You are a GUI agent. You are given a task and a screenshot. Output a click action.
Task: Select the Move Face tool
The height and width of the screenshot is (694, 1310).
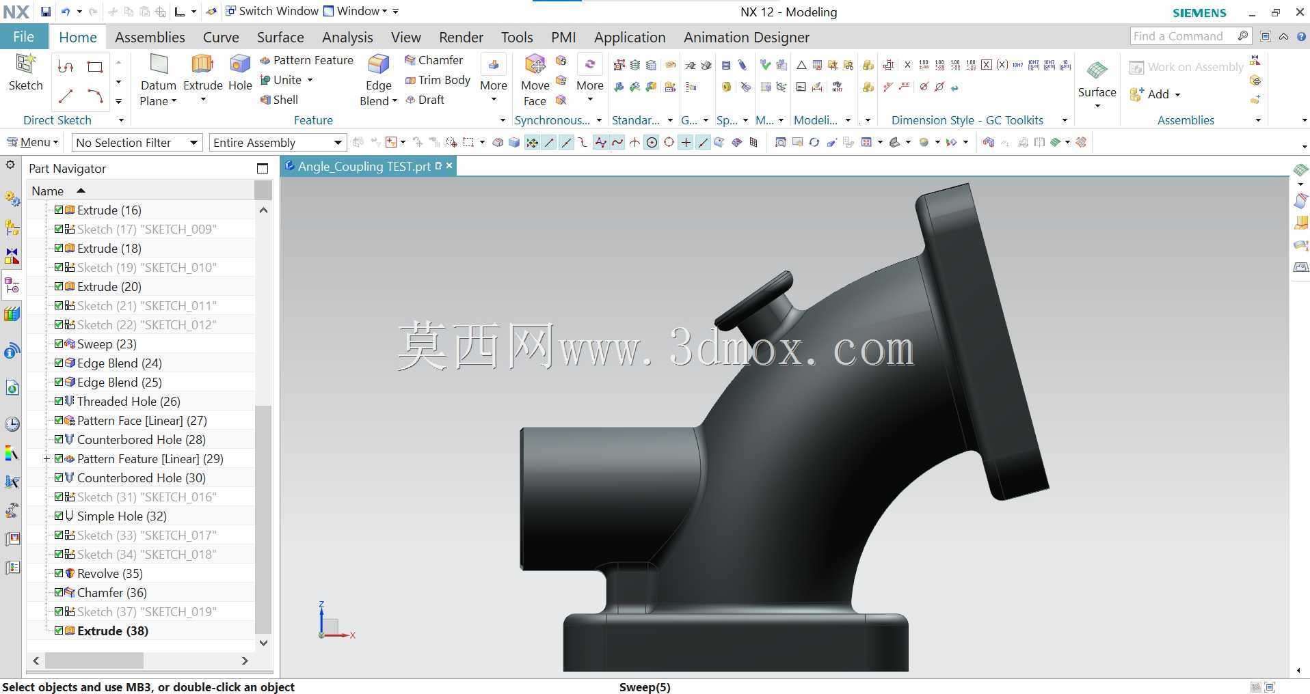[x=535, y=80]
